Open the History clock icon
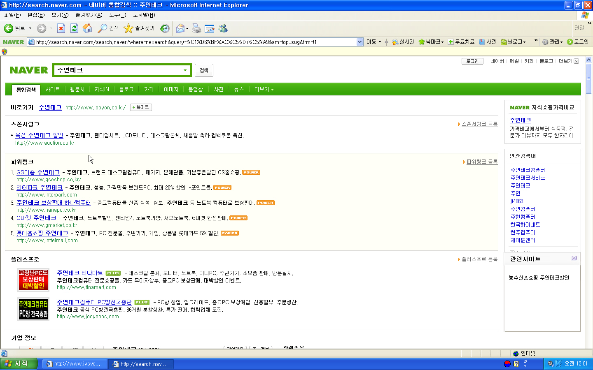593x370 pixels. pos(165,28)
